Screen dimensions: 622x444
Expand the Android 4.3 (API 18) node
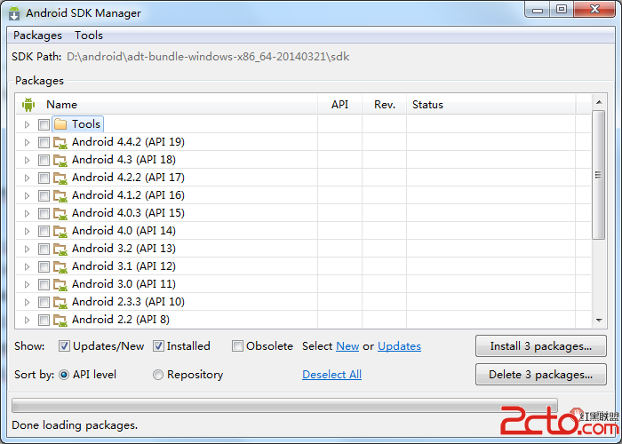[27, 160]
